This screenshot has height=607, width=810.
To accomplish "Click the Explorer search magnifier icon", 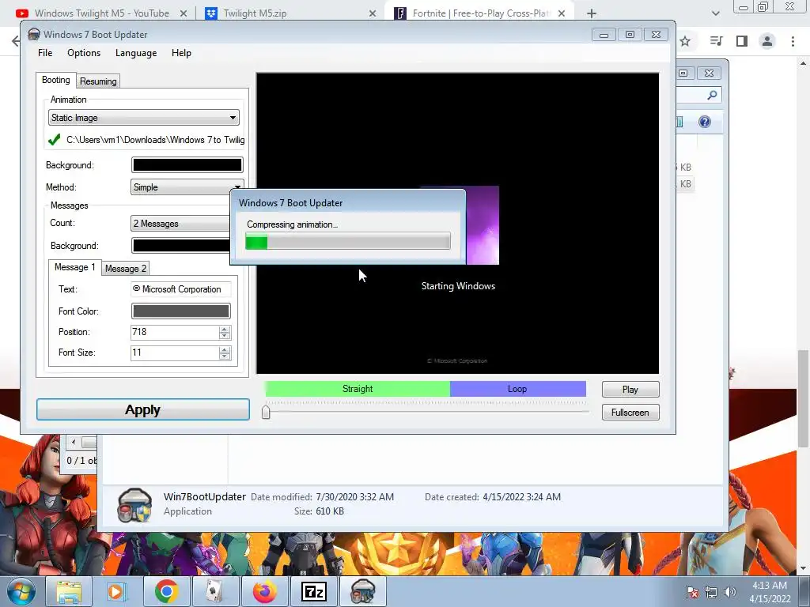I will click(x=712, y=95).
